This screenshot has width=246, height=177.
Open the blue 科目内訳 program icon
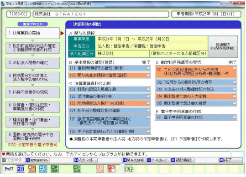pyautogui.click(x=43, y=169)
